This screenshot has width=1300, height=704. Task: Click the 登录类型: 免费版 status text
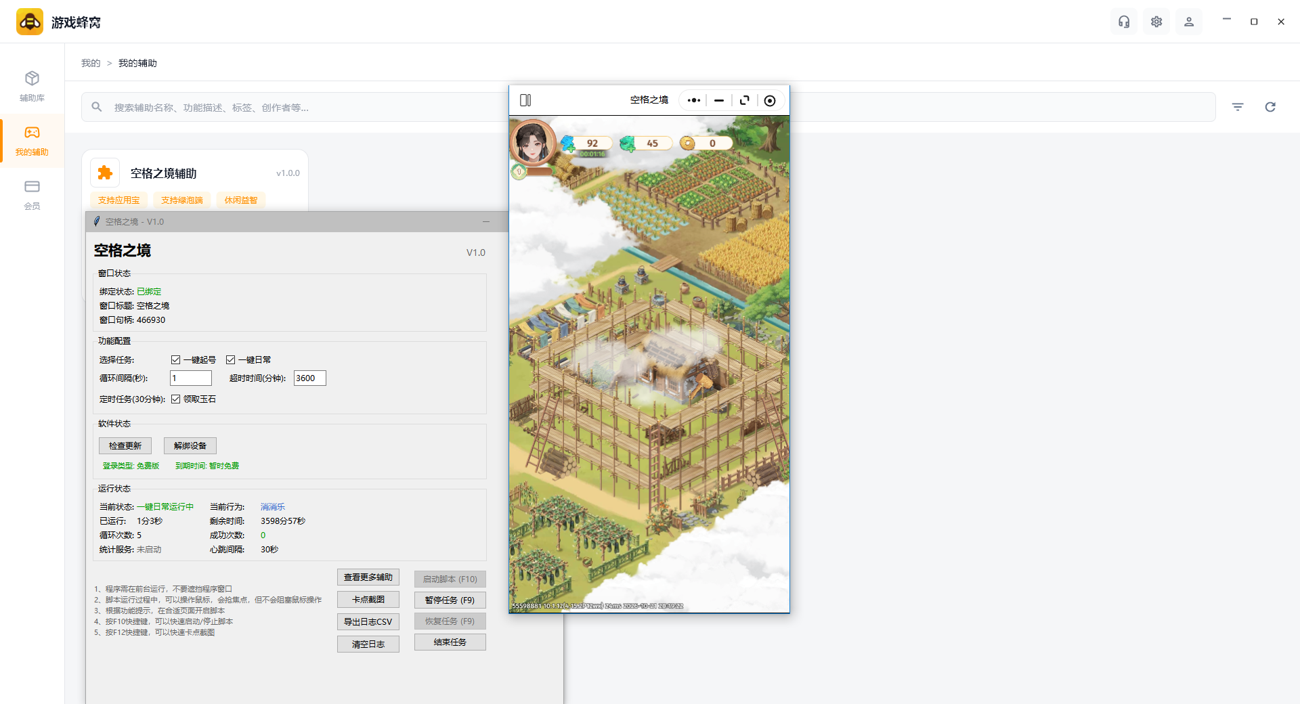pyautogui.click(x=131, y=466)
